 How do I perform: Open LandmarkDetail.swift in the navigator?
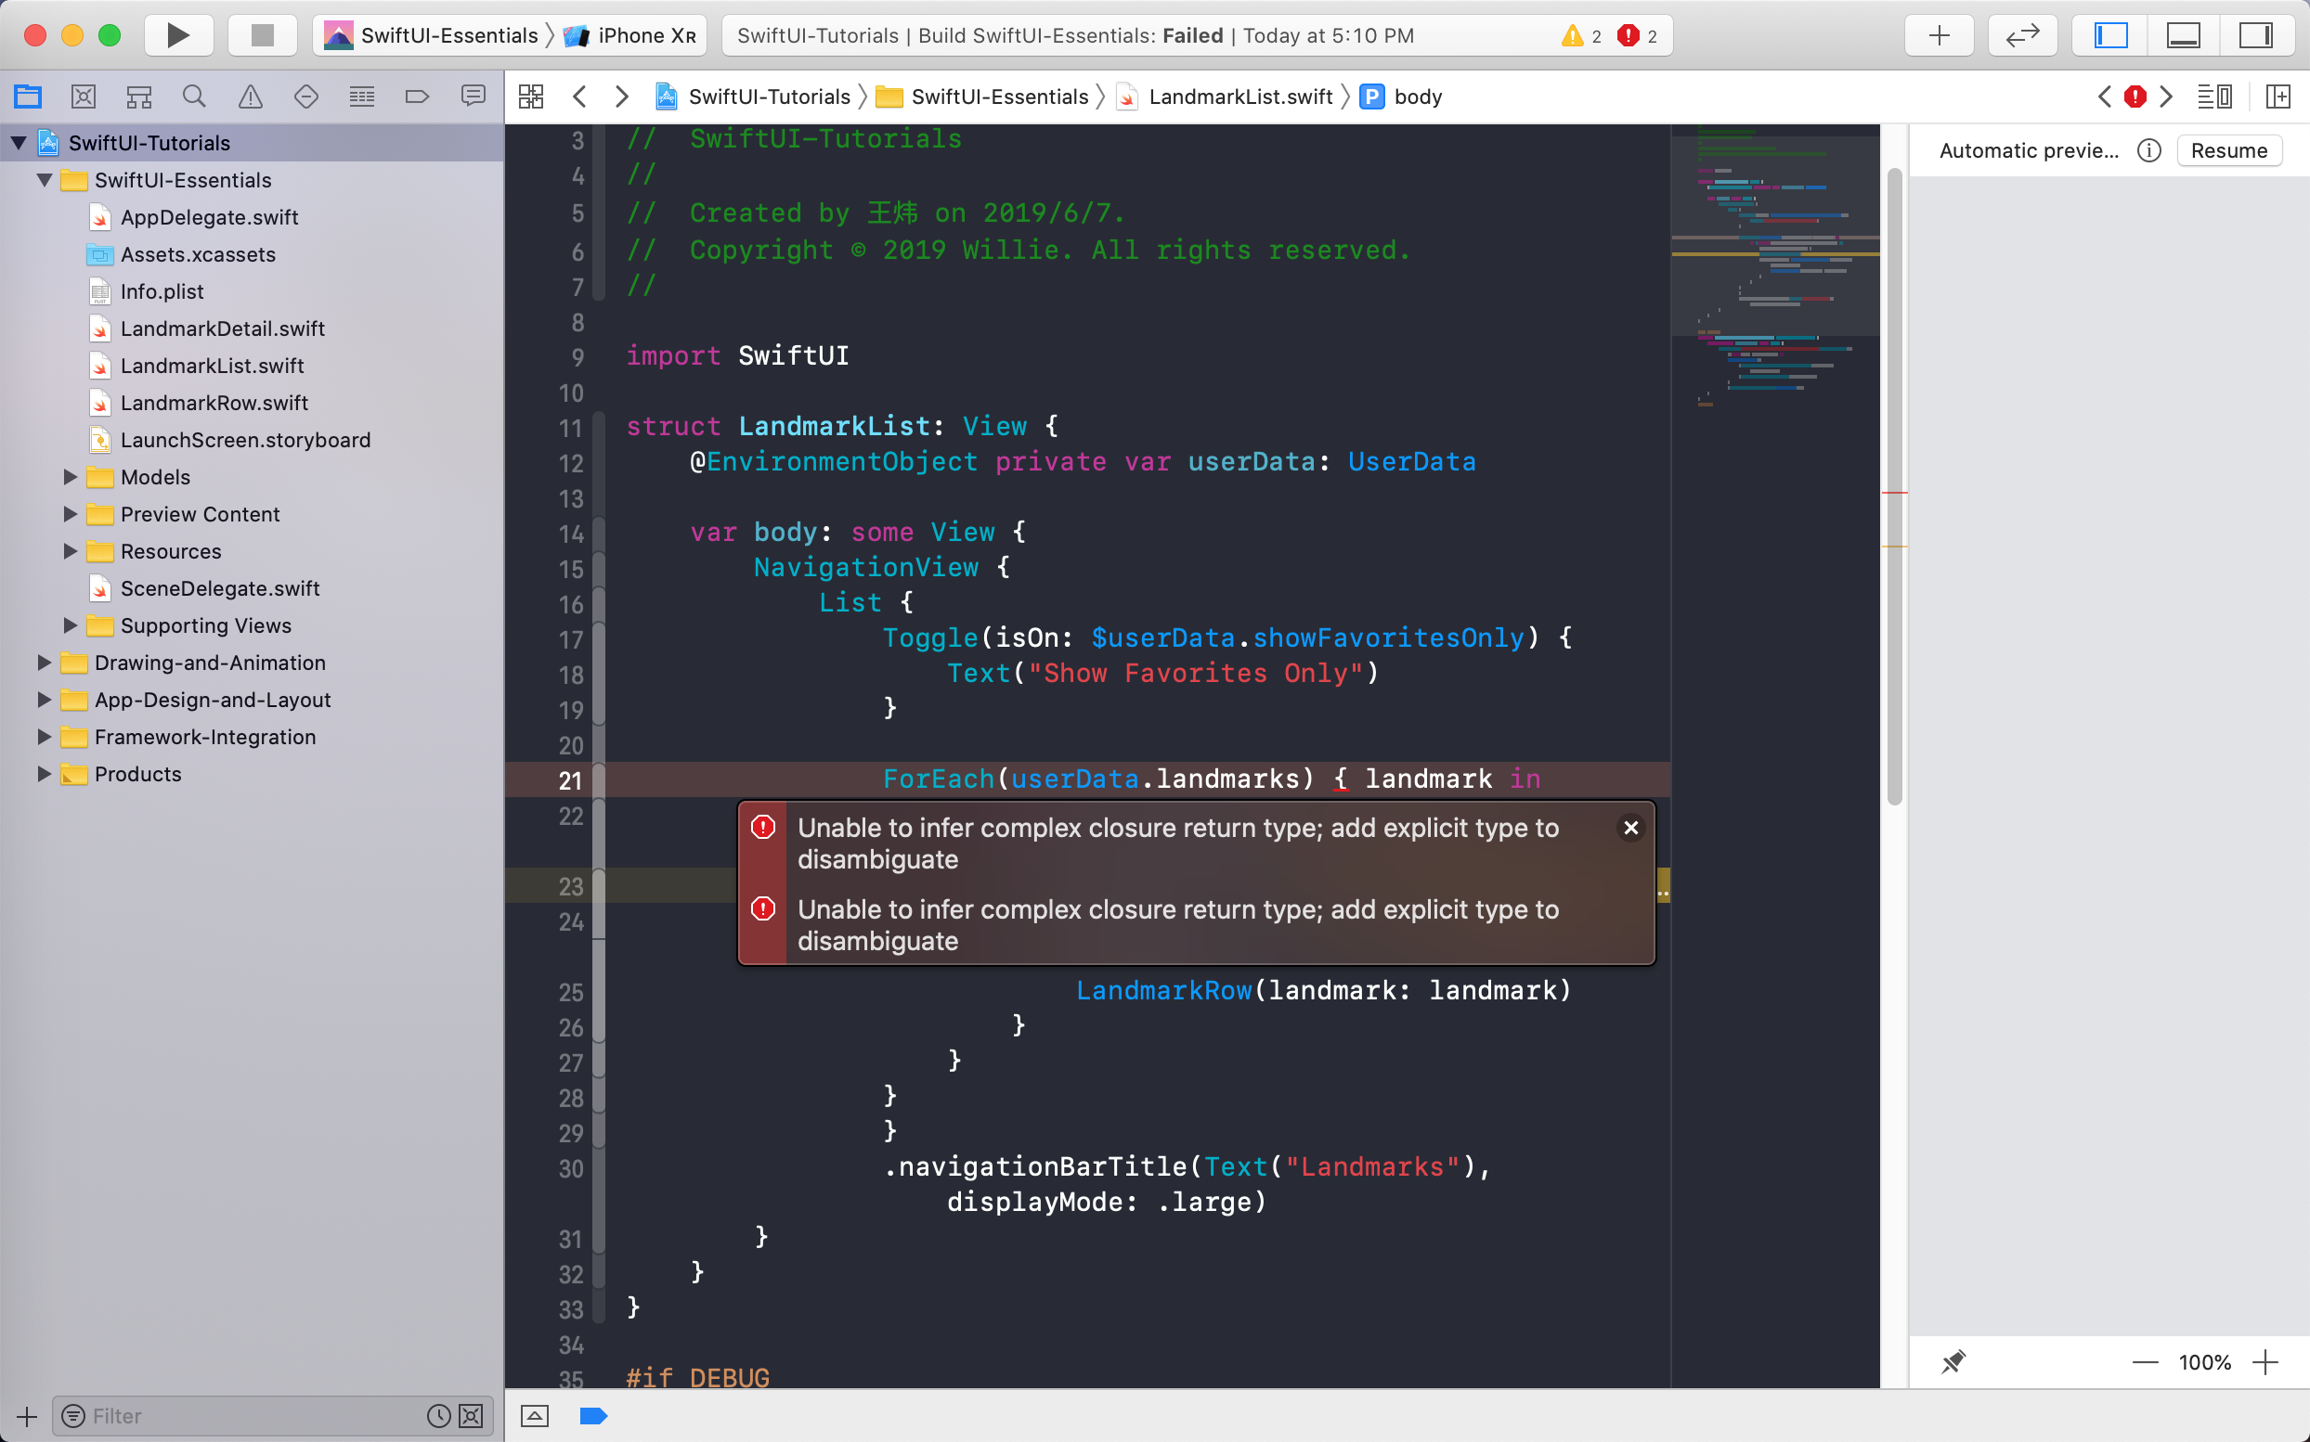point(222,329)
